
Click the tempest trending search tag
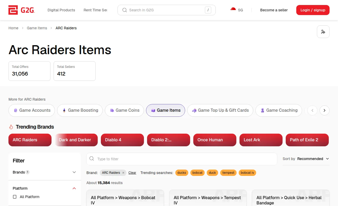coord(228,173)
